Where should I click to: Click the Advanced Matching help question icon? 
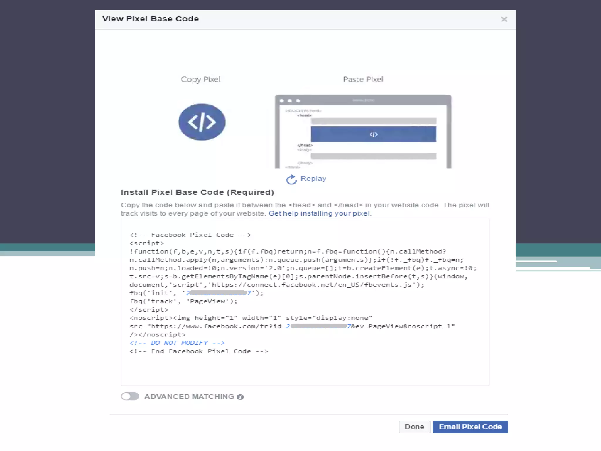point(240,397)
